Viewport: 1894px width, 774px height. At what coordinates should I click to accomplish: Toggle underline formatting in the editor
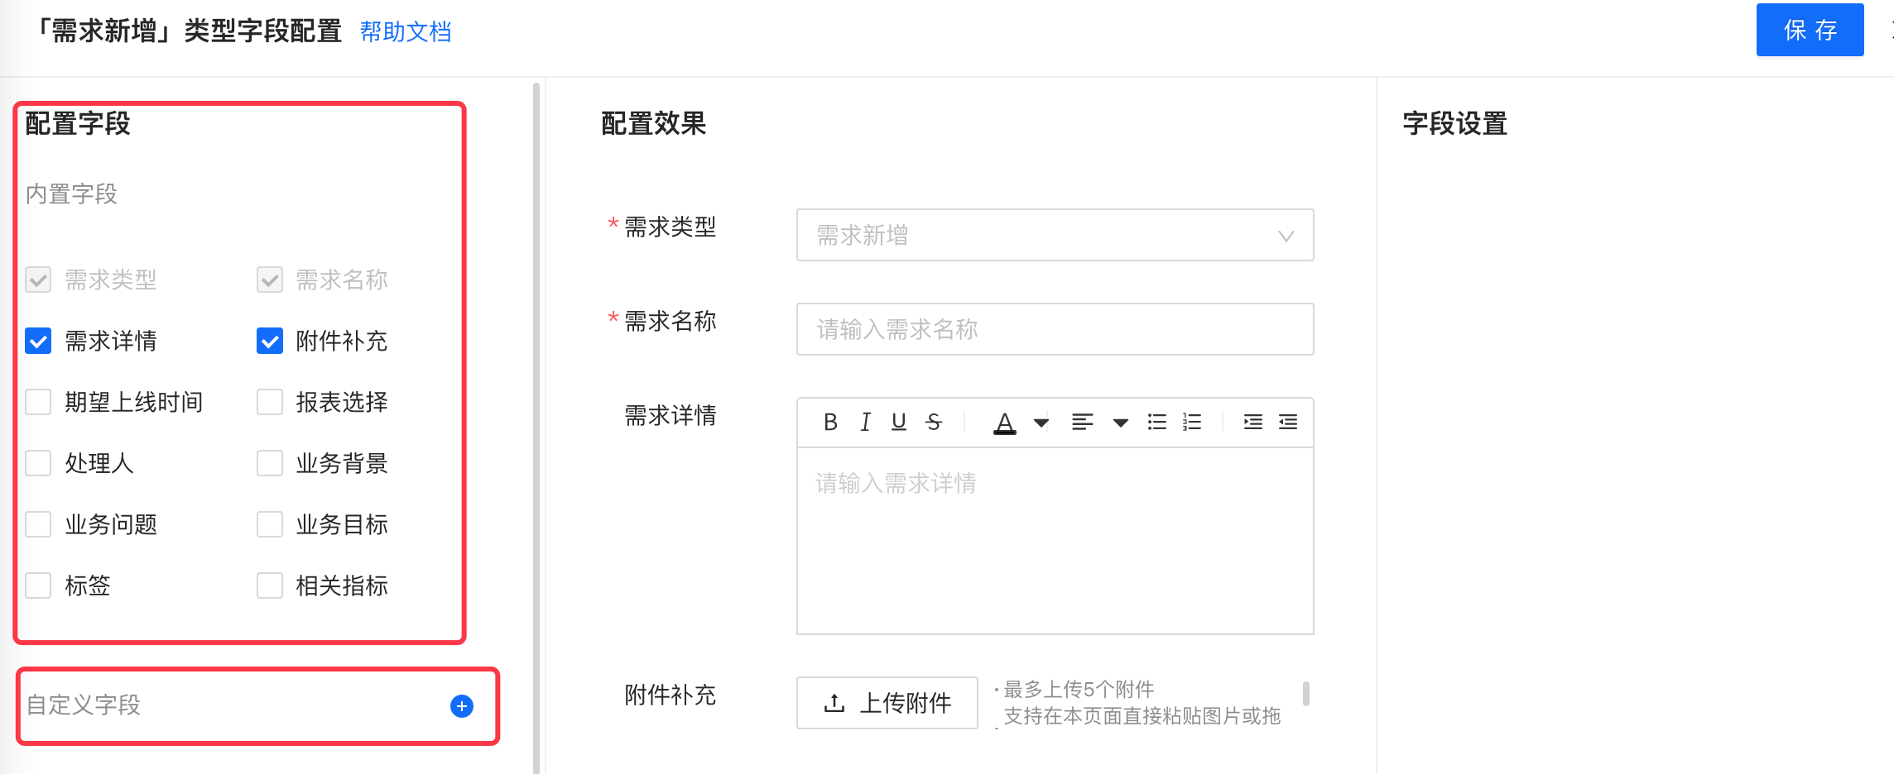point(899,423)
